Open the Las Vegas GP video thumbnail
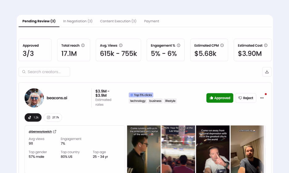Viewport: 289px width, 173px height. coord(178,149)
